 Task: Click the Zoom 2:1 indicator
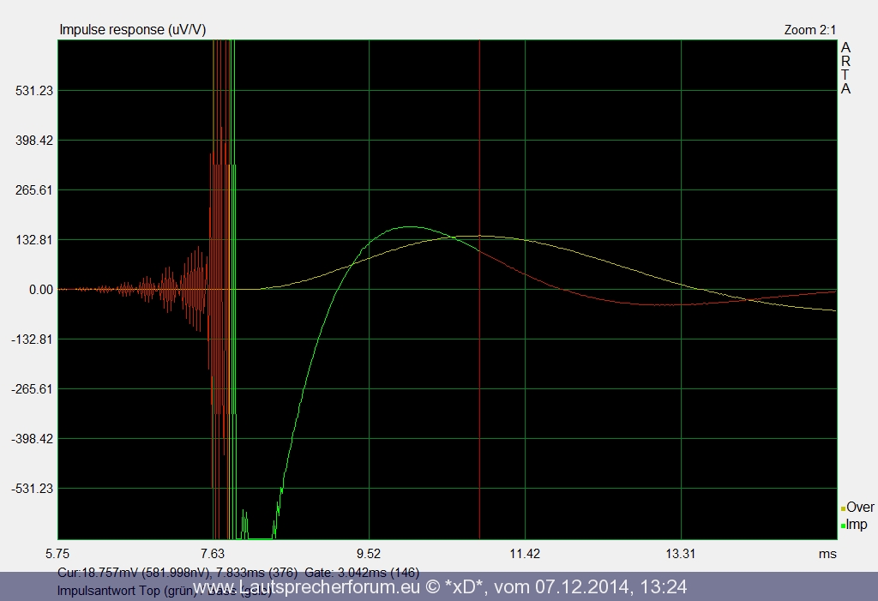point(810,30)
